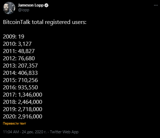
Task: Click the '2010: 3,127' line
Action: (x=17, y=44)
